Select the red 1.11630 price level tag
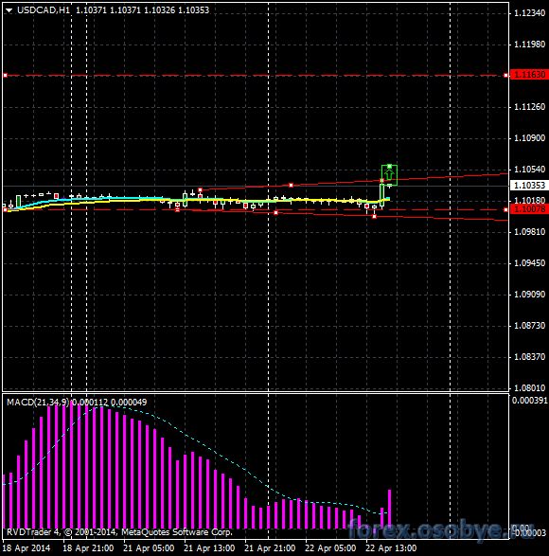This screenshot has width=549, height=556. 529,75
